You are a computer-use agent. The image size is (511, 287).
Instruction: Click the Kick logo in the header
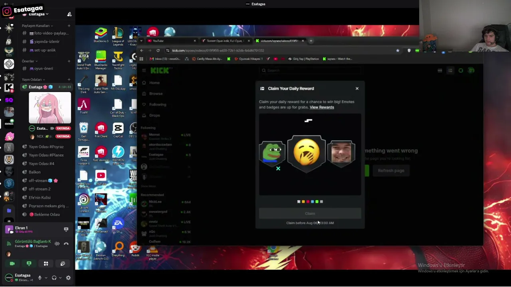[x=160, y=71]
